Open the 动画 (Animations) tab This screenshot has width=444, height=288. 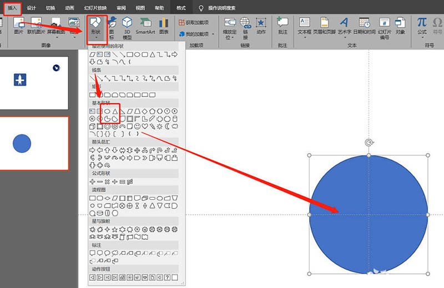[x=69, y=8]
